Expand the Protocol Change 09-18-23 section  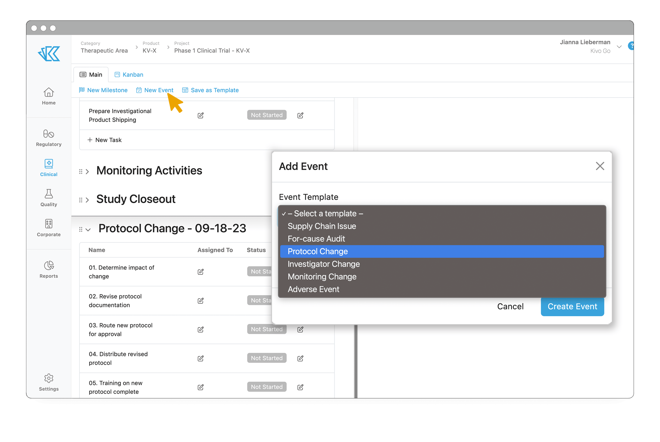87,228
